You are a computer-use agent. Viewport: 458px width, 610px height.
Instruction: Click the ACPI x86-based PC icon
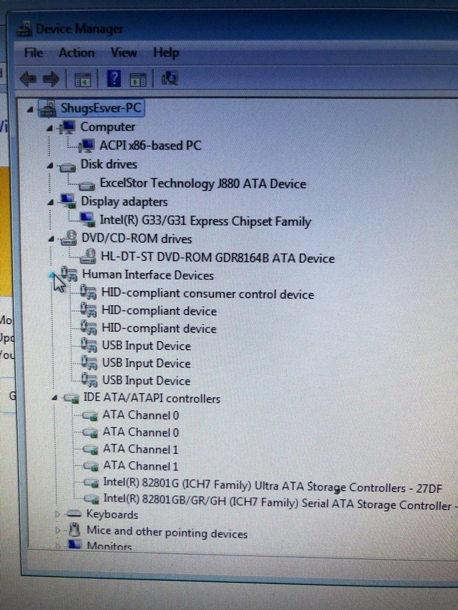click(x=87, y=146)
